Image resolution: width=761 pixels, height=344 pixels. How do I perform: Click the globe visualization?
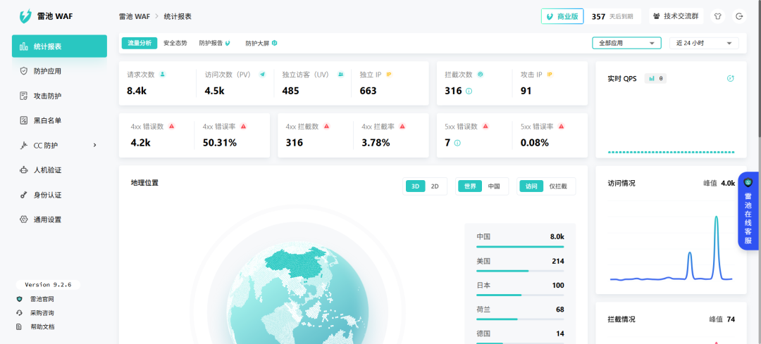(296, 293)
